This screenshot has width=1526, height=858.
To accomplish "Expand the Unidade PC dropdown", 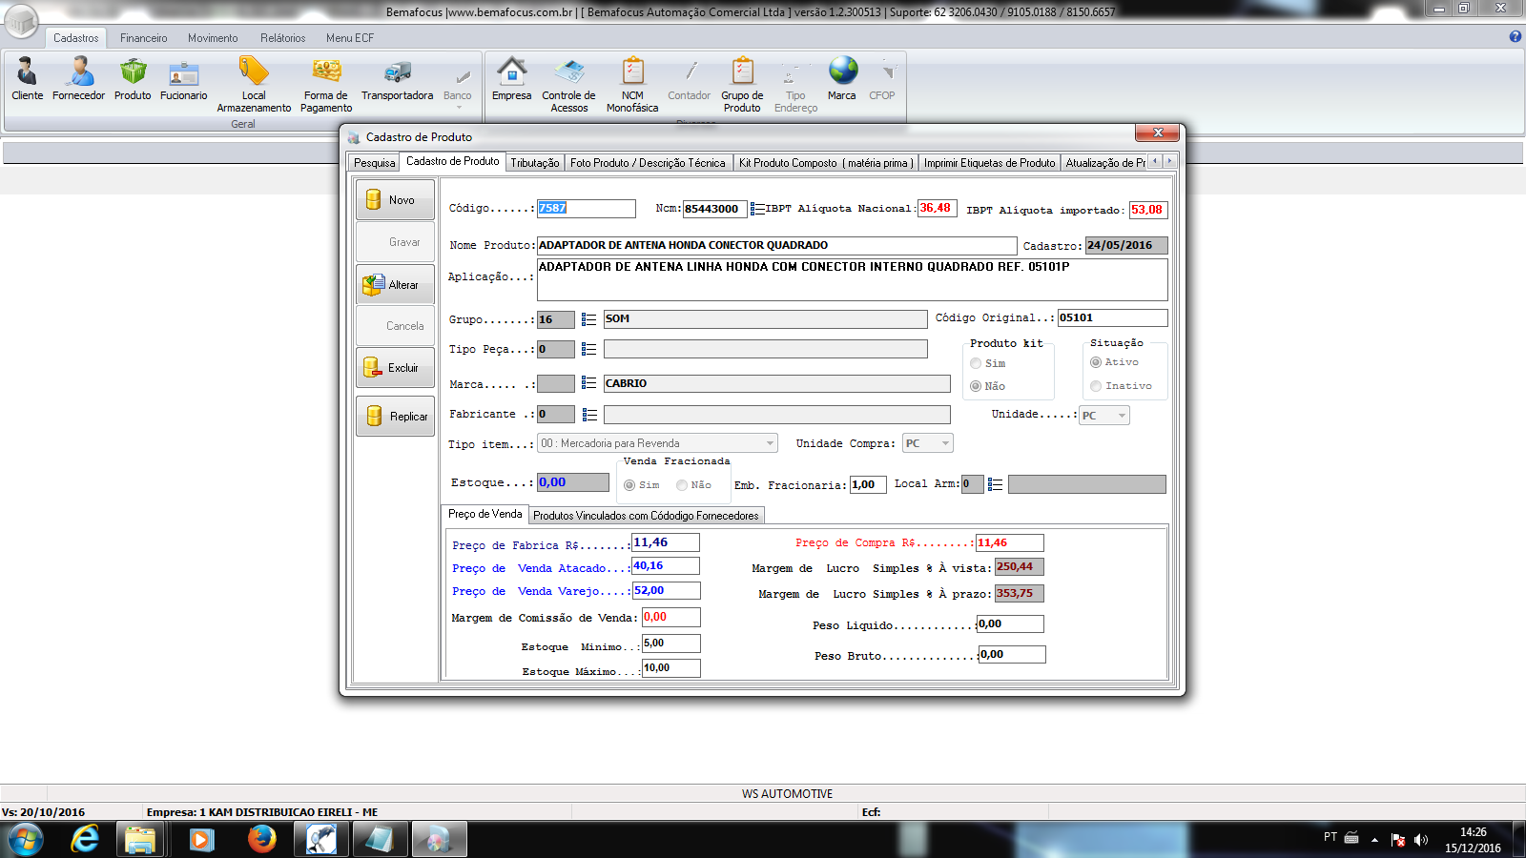I will (x=1122, y=416).
